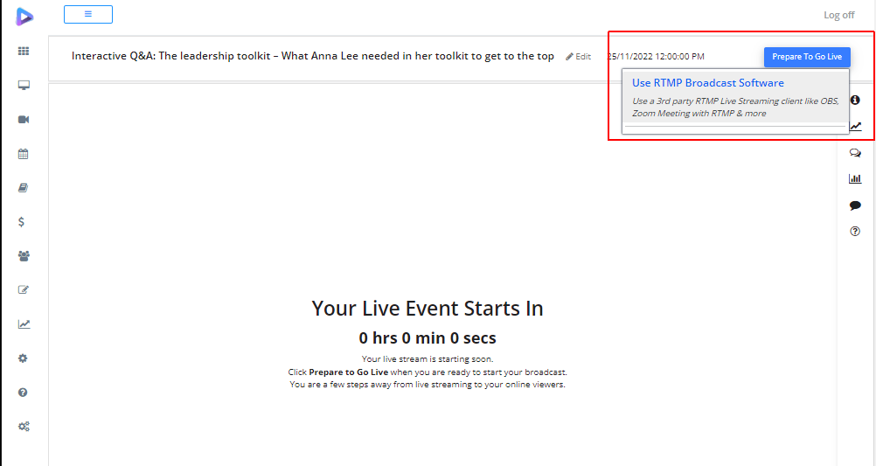Viewport: 876px width, 466px height.
Task: Click the Prepare To Go Live button
Action: tap(807, 57)
